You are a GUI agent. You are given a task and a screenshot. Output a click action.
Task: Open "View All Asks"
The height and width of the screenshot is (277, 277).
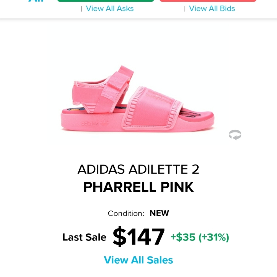click(x=110, y=9)
